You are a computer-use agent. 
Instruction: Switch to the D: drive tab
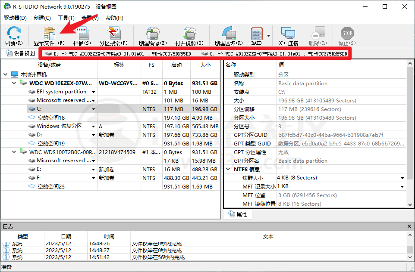pyautogui.click(x=118, y=54)
